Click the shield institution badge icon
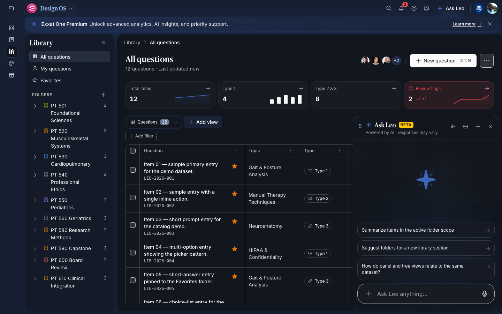Image resolution: width=502 pixels, height=314 pixels. [479, 8]
